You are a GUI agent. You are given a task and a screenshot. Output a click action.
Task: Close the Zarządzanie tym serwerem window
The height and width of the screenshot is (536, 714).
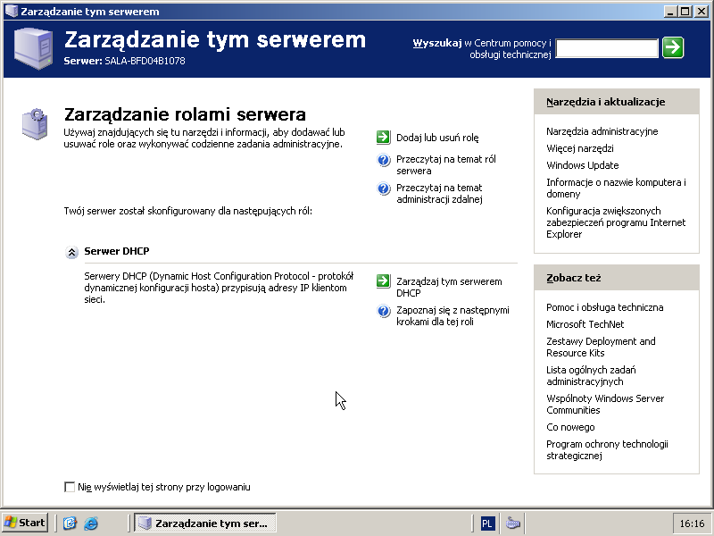[x=702, y=12]
